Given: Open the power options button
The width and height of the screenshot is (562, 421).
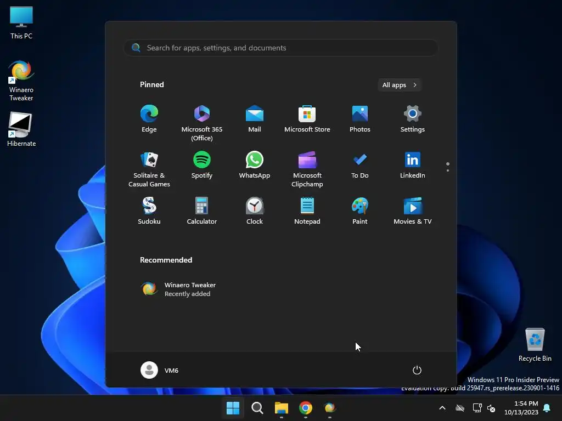Looking at the screenshot, I should coord(417,370).
